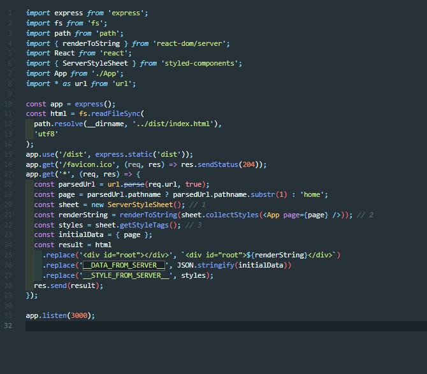
Task: Click the '// 2' comment on line 21
Action: (365, 215)
